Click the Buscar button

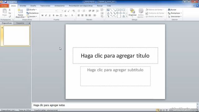[x=172, y=10]
